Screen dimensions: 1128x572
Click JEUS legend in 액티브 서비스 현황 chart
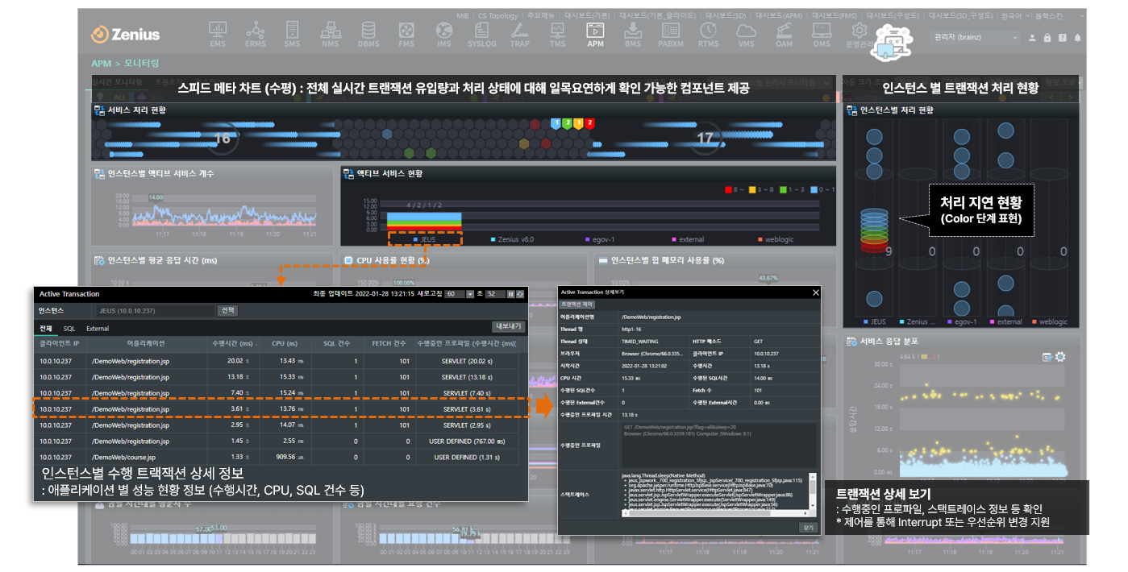click(x=424, y=239)
